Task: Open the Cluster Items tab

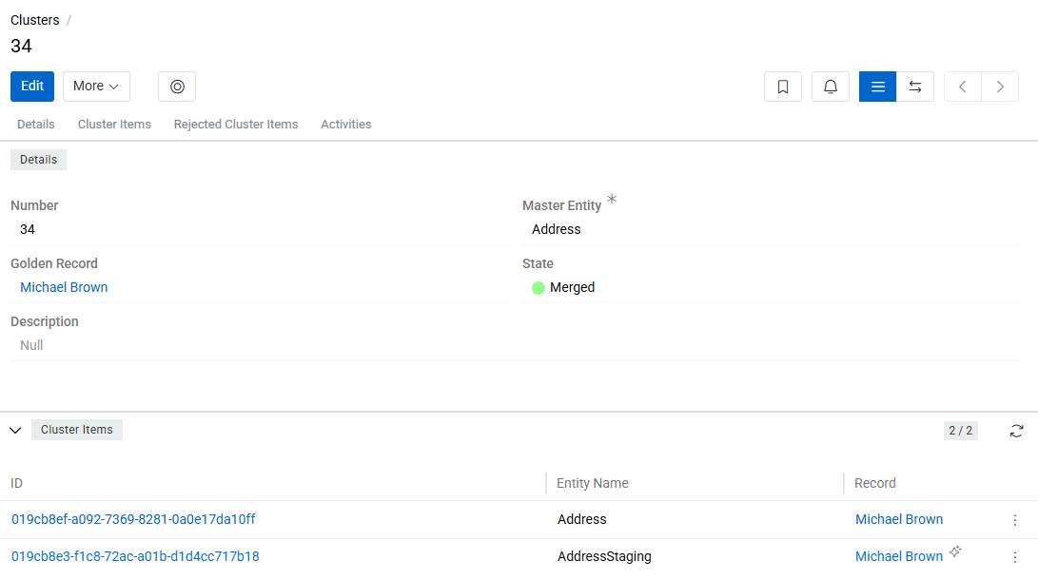Action: click(x=114, y=125)
